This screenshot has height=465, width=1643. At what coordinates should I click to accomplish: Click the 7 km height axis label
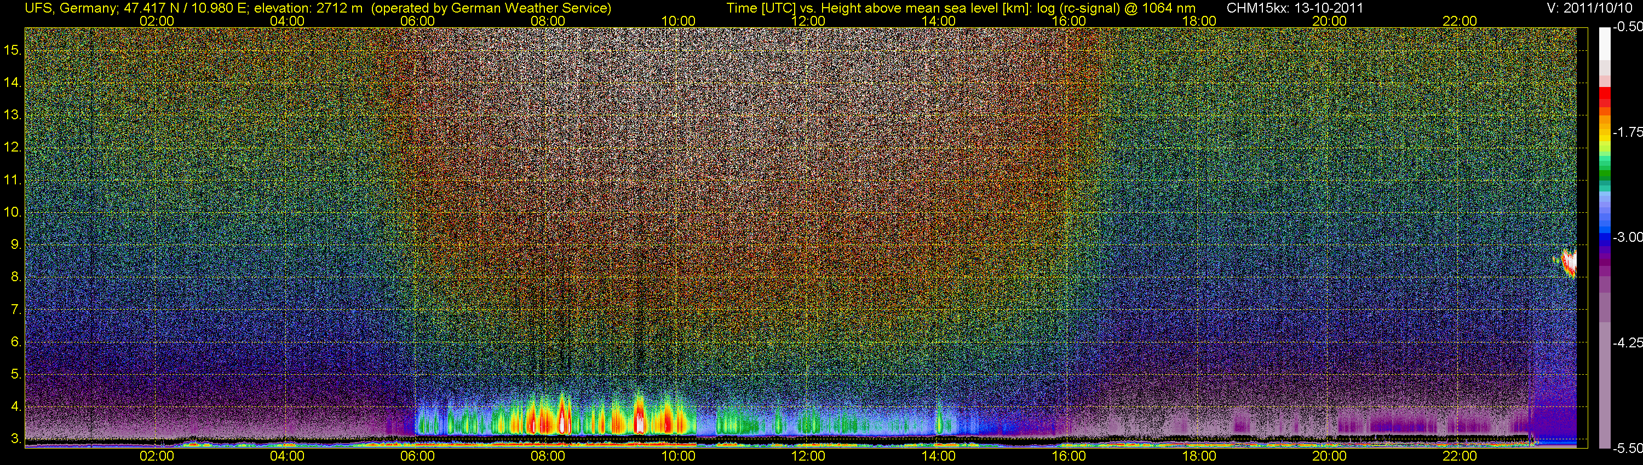pyautogui.click(x=15, y=310)
